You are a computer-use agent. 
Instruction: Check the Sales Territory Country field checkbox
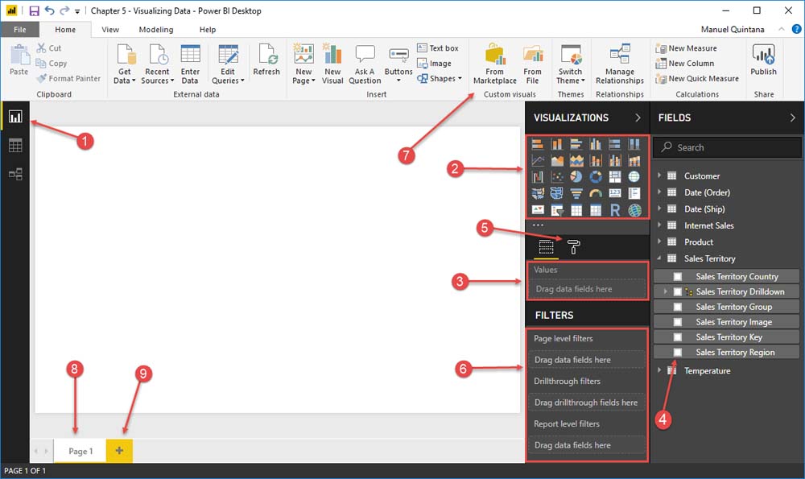[x=678, y=276]
